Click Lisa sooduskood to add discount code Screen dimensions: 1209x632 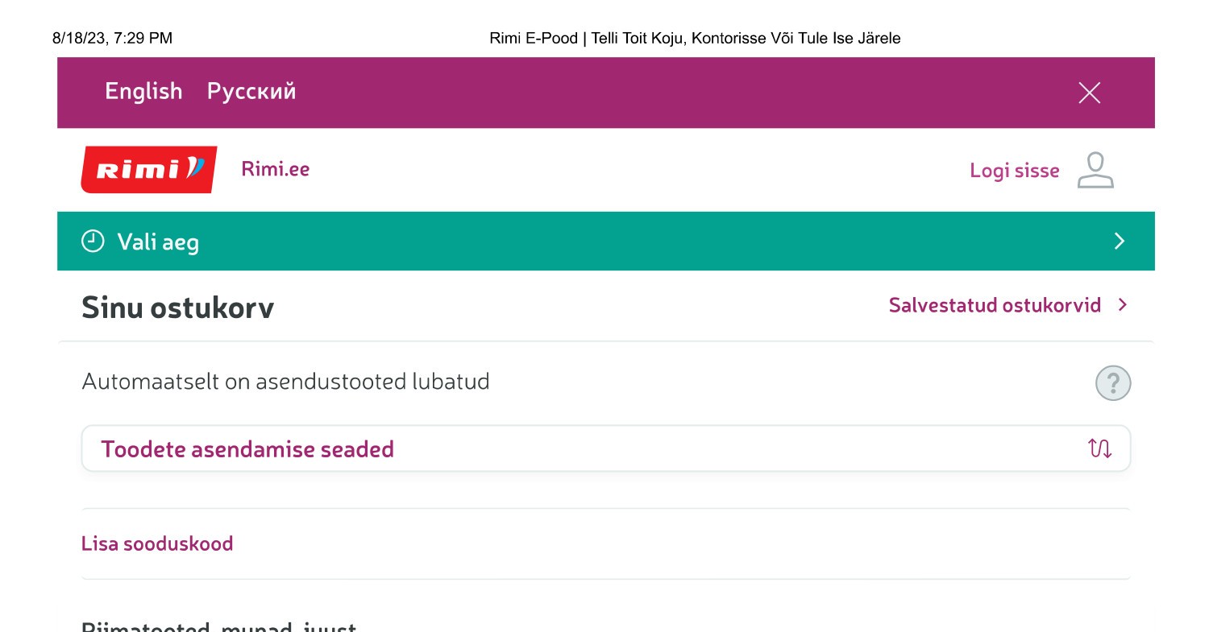coord(157,543)
